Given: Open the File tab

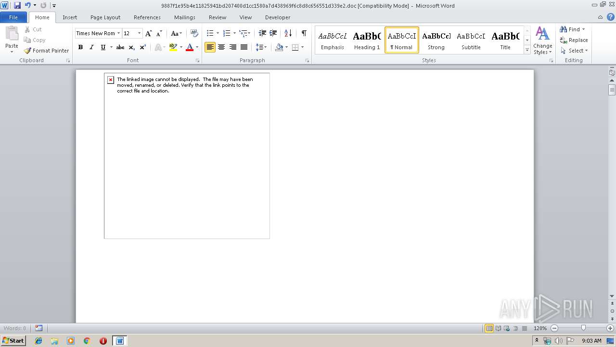Looking at the screenshot, I should tap(13, 17).
